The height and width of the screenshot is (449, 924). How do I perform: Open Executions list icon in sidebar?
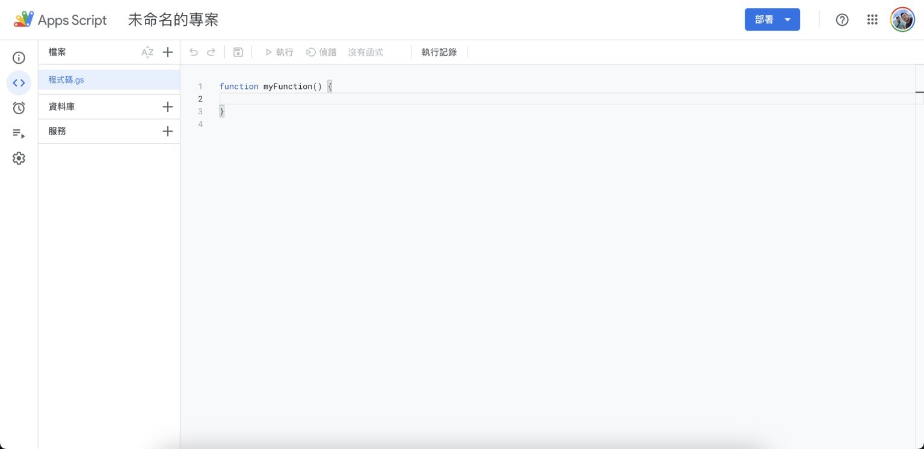(19, 133)
